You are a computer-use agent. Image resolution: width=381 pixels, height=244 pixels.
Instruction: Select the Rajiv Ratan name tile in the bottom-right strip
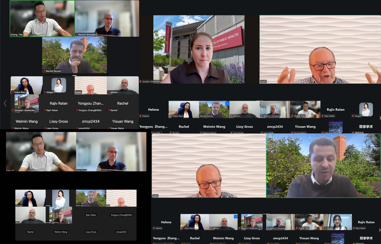pyautogui.click(x=366, y=222)
